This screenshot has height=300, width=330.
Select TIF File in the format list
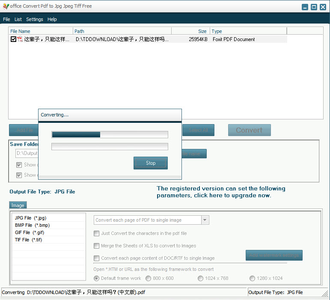28,240
